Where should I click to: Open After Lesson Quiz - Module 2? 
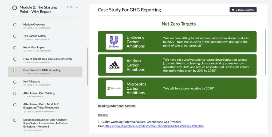click(x=41, y=106)
